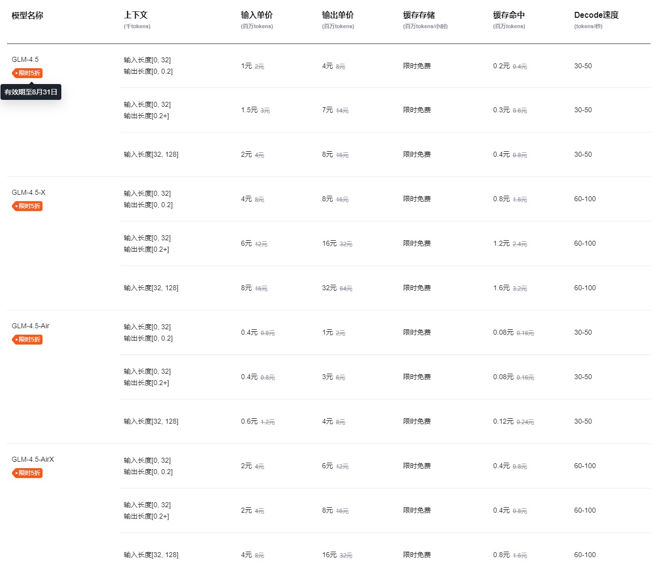The height and width of the screenshot is (567, 667).
Task: Click the 限时5折 badge under GLM-4.5-X
Action: (27, 206)
